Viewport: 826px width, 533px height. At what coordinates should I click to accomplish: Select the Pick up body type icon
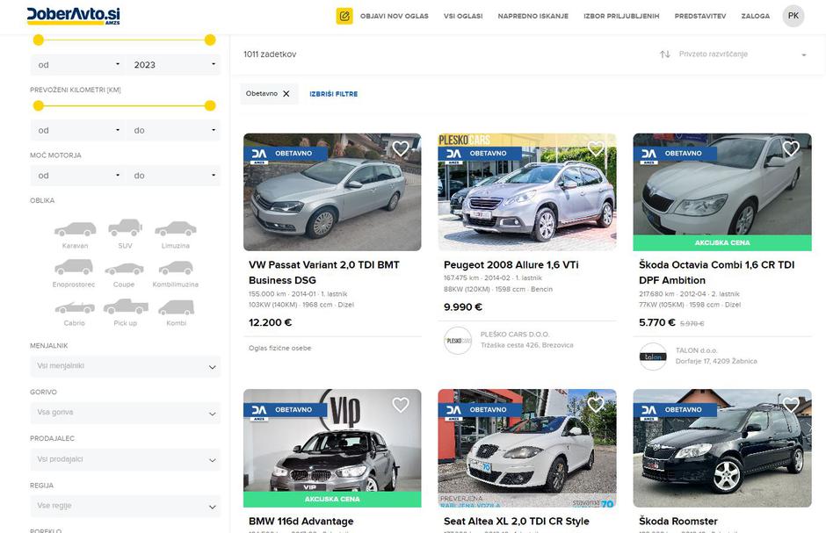coord(125,307)
